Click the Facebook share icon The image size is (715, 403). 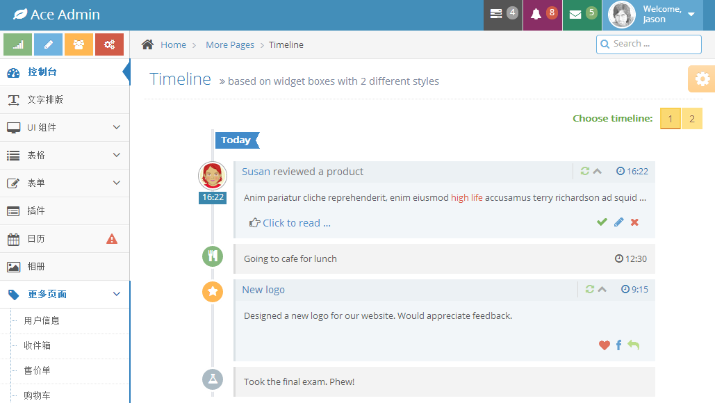click(618, 345)
